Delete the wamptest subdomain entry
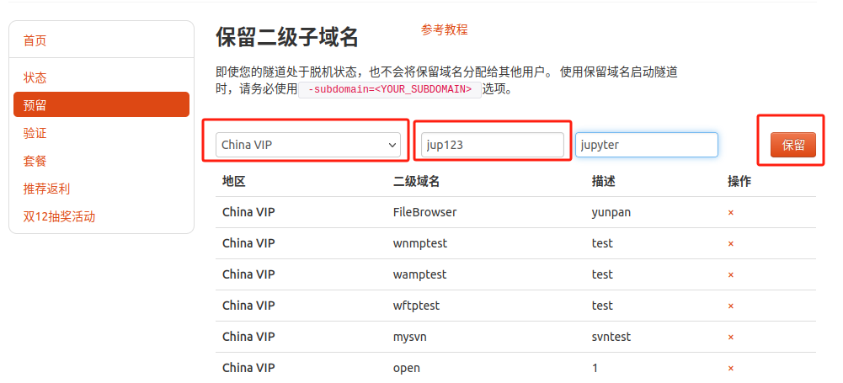843x383 pixels. (x=731, y=275)
